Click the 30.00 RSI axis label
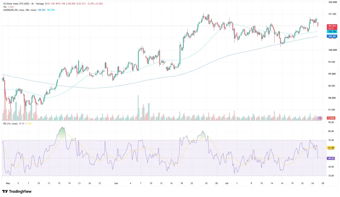340x197 pixels. click(x=331, y=175)
